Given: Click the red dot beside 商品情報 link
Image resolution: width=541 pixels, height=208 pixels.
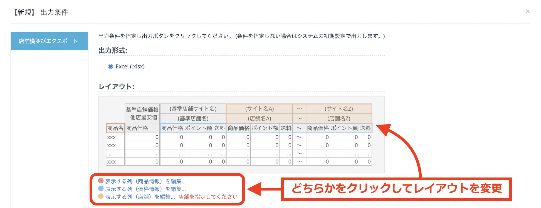Looking at the screenshot, I should coord(101,181).
